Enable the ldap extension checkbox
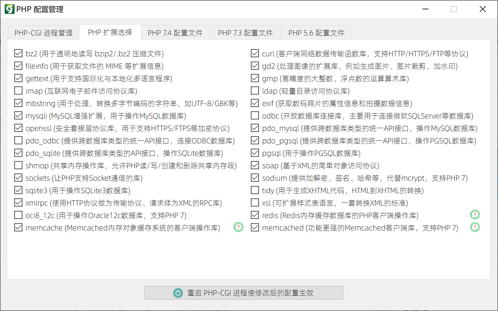Viewport: 498px width, 311px height. (x=255, y=91)
